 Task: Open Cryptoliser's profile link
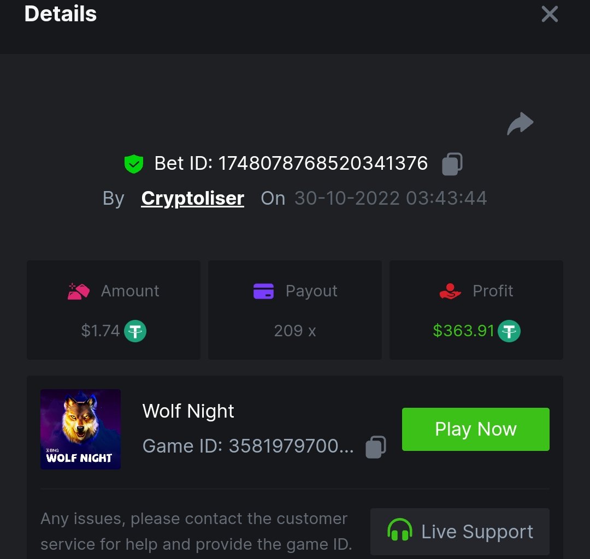pyautogui.click(x=192, y=198)
